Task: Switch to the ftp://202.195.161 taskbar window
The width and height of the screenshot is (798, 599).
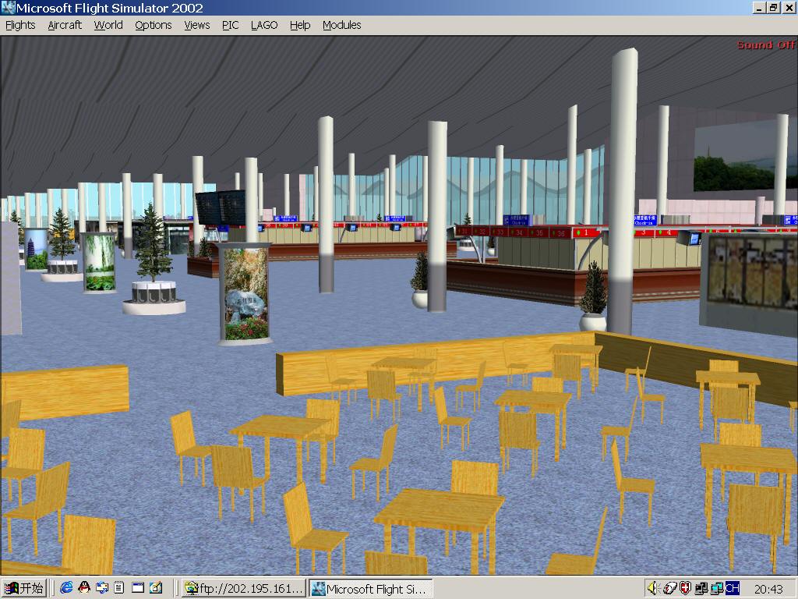Action: click(x=244, y=588)
